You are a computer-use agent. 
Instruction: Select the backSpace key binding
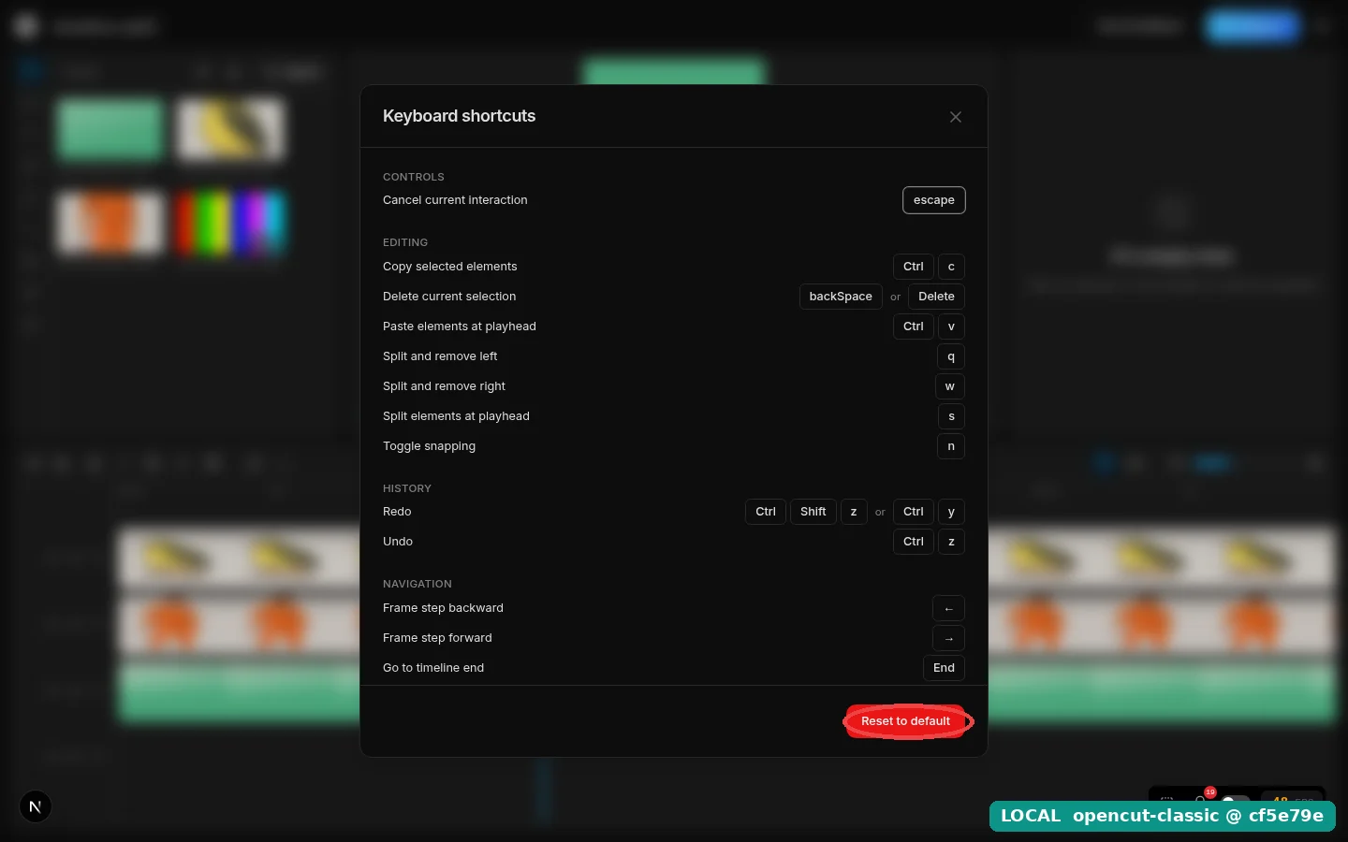click(x=841, y=297)
